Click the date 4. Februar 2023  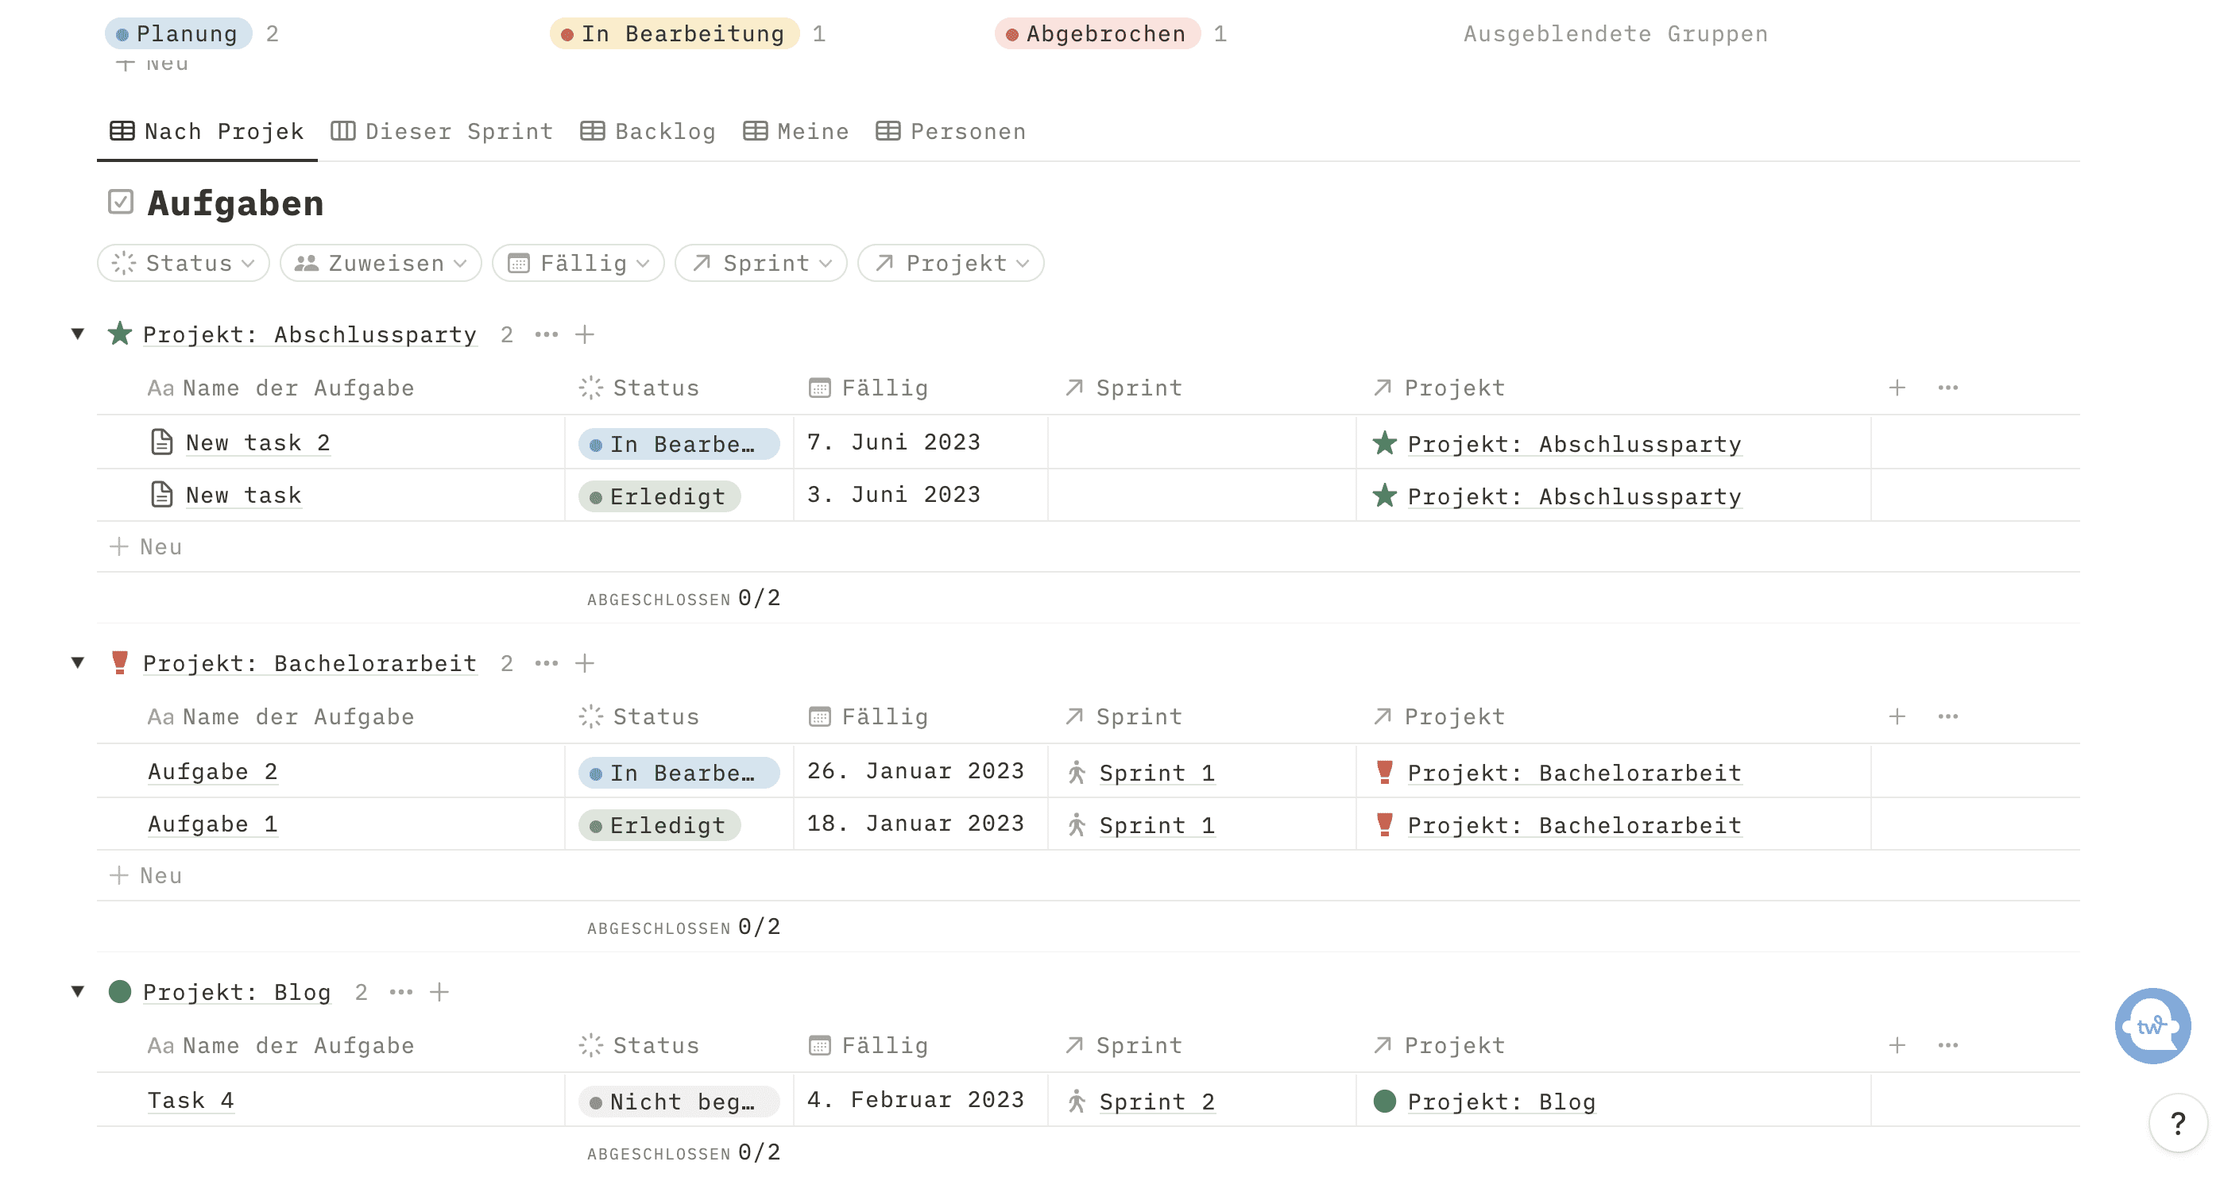[x=915, y=1100]
